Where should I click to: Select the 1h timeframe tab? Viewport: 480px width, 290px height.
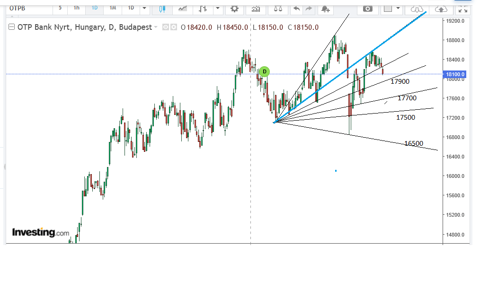pyautogui.click(x=77, y=8)
